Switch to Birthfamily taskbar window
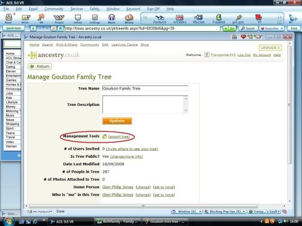 117,222
